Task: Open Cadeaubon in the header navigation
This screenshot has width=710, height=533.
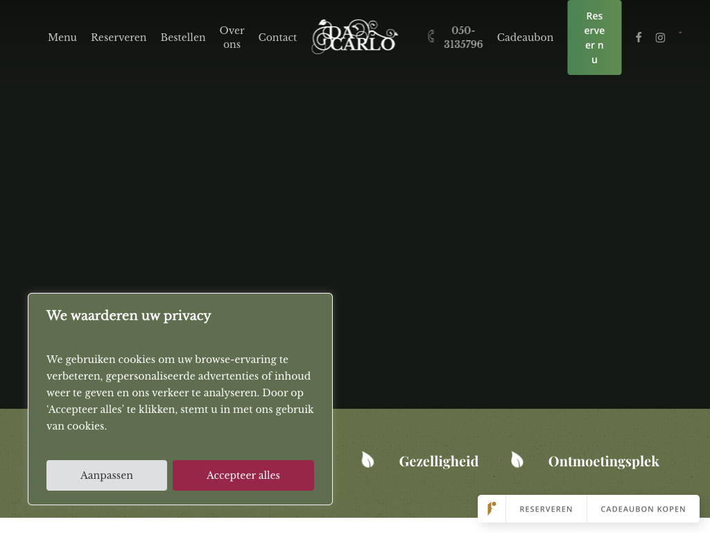Action: [525, 37]
